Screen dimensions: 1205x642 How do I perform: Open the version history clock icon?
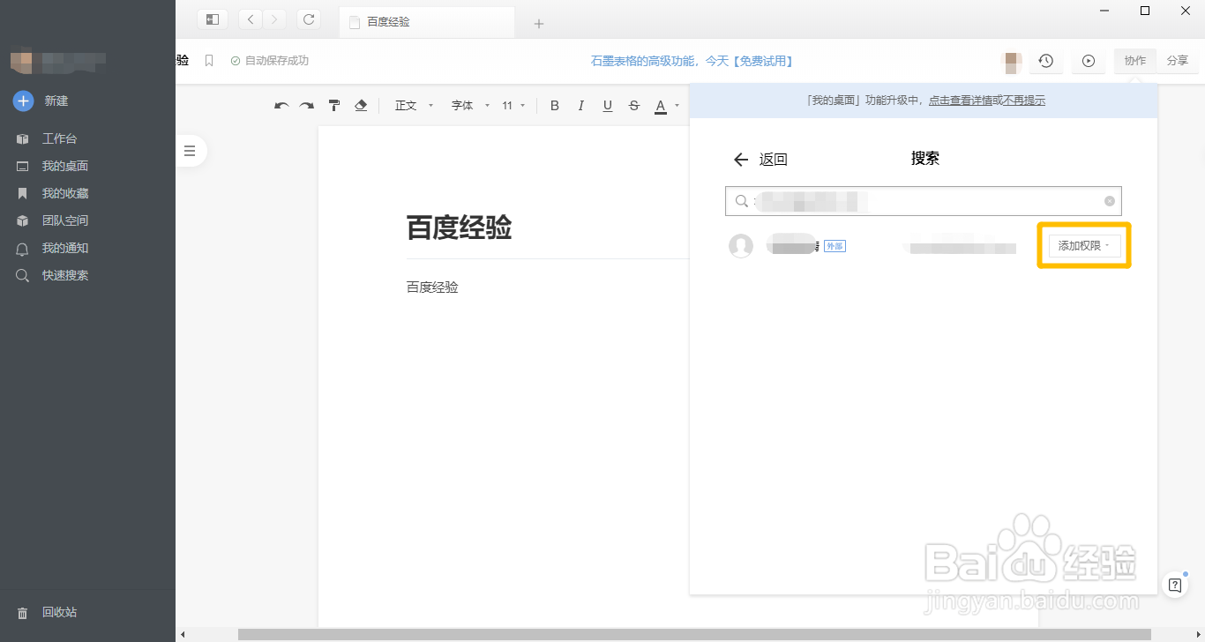[1045, 61]
